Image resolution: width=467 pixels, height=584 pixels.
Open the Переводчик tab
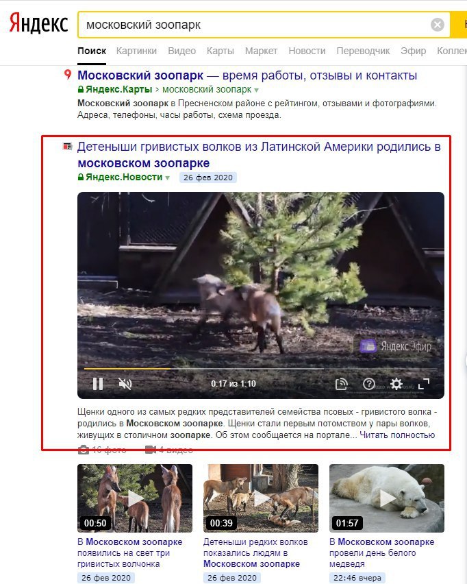tap(363, 51)
